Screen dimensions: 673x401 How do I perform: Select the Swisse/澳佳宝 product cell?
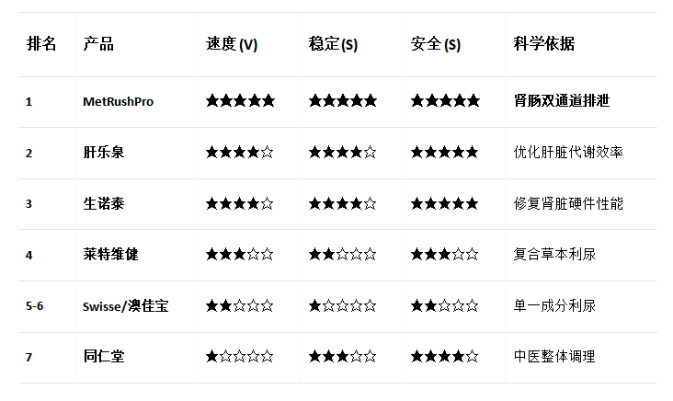(125, 305)
